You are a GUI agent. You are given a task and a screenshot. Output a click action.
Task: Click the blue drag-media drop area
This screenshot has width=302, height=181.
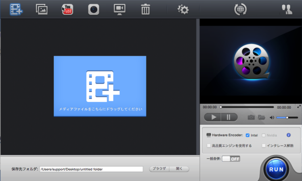[100, 86]
